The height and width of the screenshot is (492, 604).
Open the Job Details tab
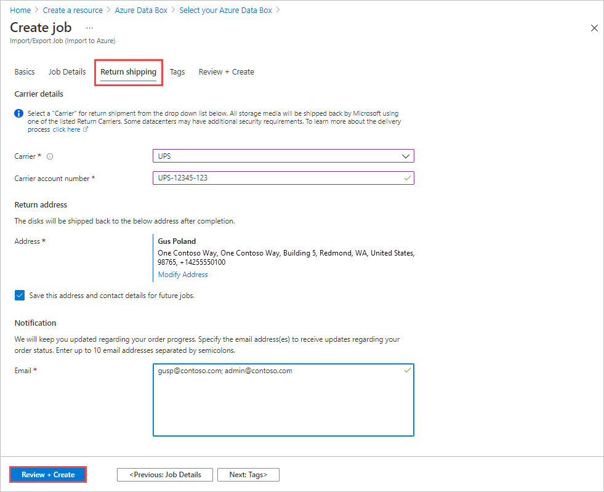click(66, 71)
